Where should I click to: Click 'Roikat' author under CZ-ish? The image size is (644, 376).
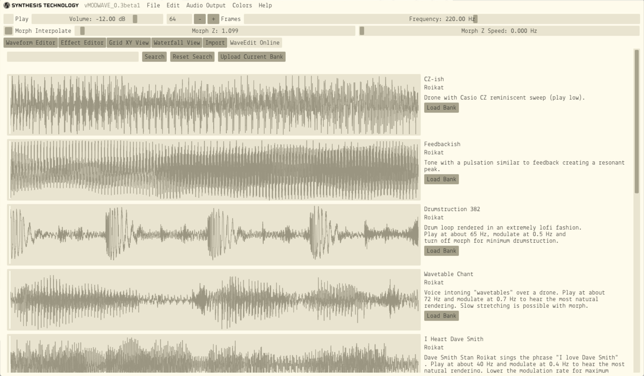click(434, 87)
